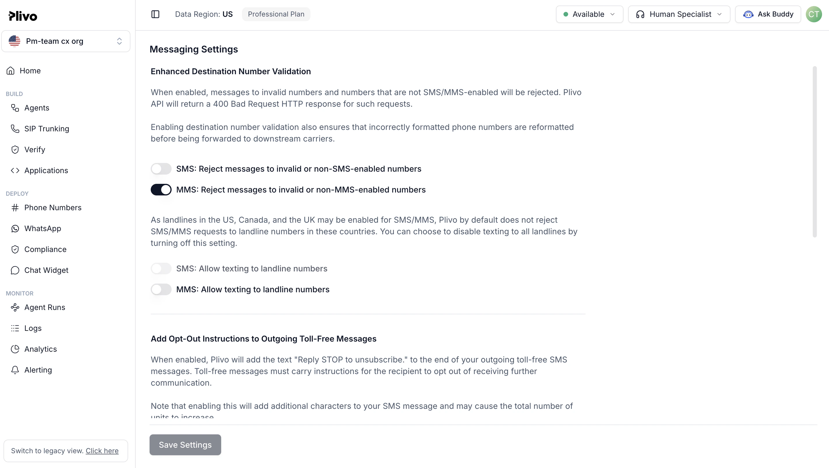Screen dimensions: 829x468
Task: Expand the Available status dropdown
Action: pos(589,14)
